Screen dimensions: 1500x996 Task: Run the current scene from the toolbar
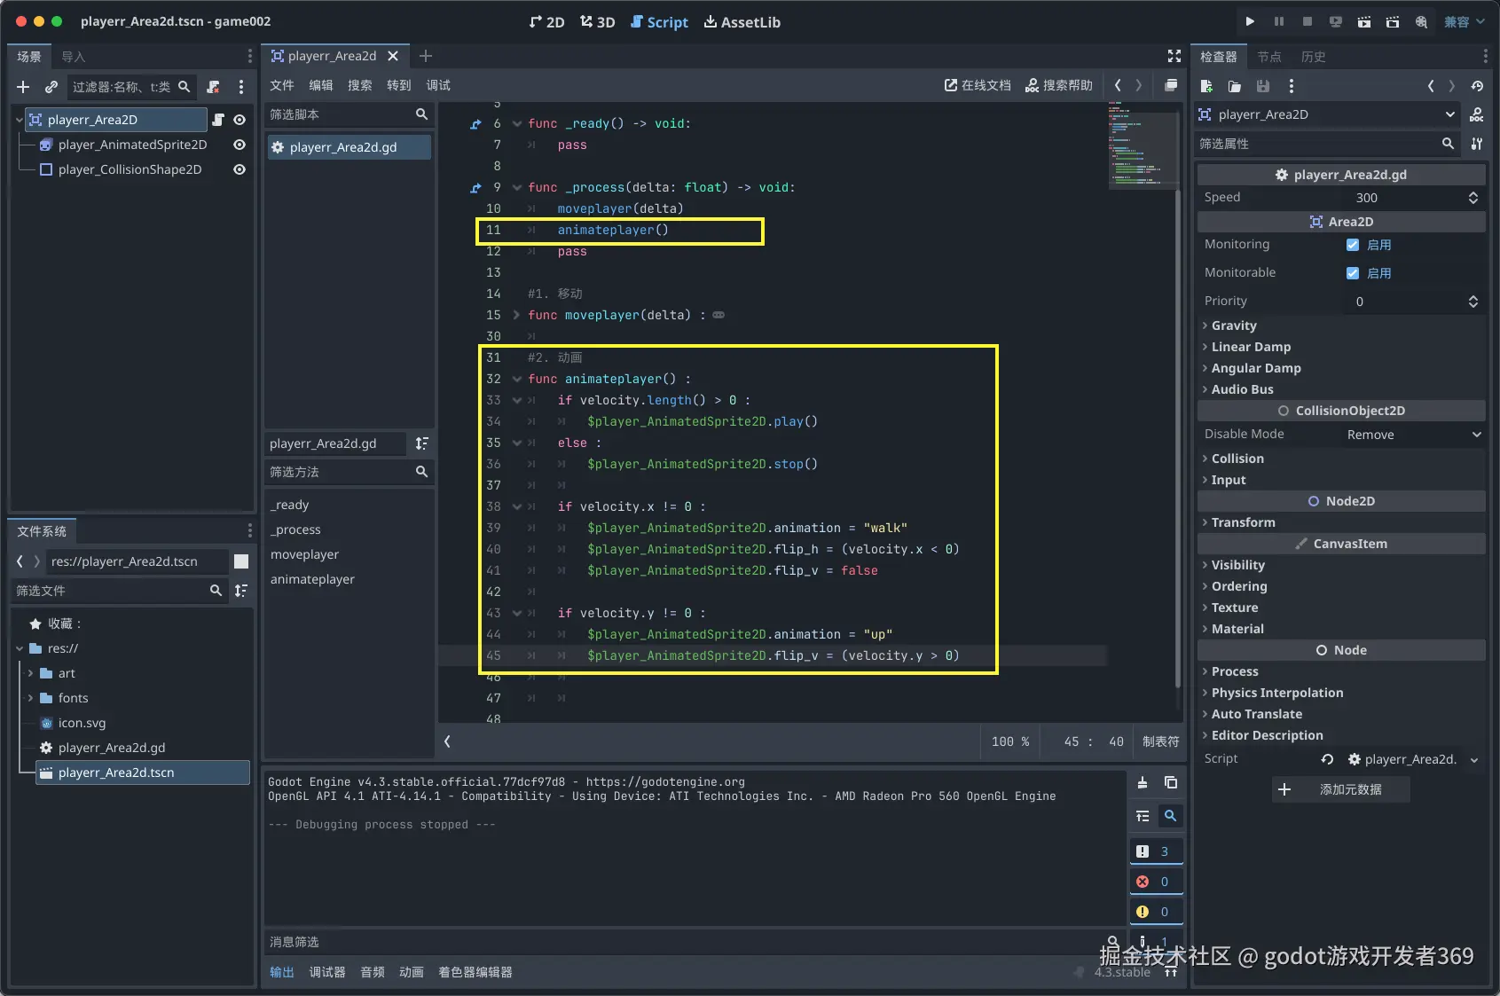point(1363,21)
